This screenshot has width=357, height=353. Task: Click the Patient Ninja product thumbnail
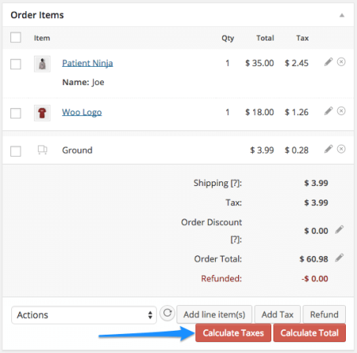click(42, 64)
